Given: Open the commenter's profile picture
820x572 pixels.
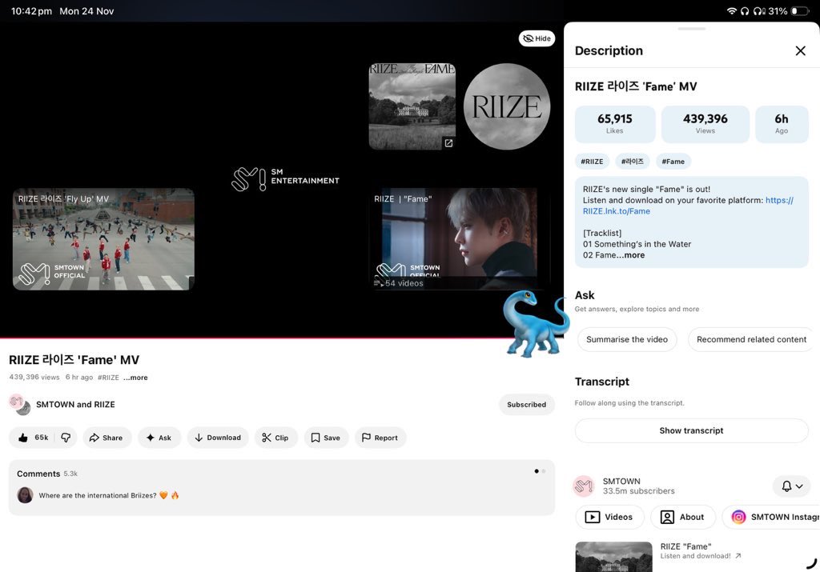Looking at the screenshot, I should (x=25, y=494).
